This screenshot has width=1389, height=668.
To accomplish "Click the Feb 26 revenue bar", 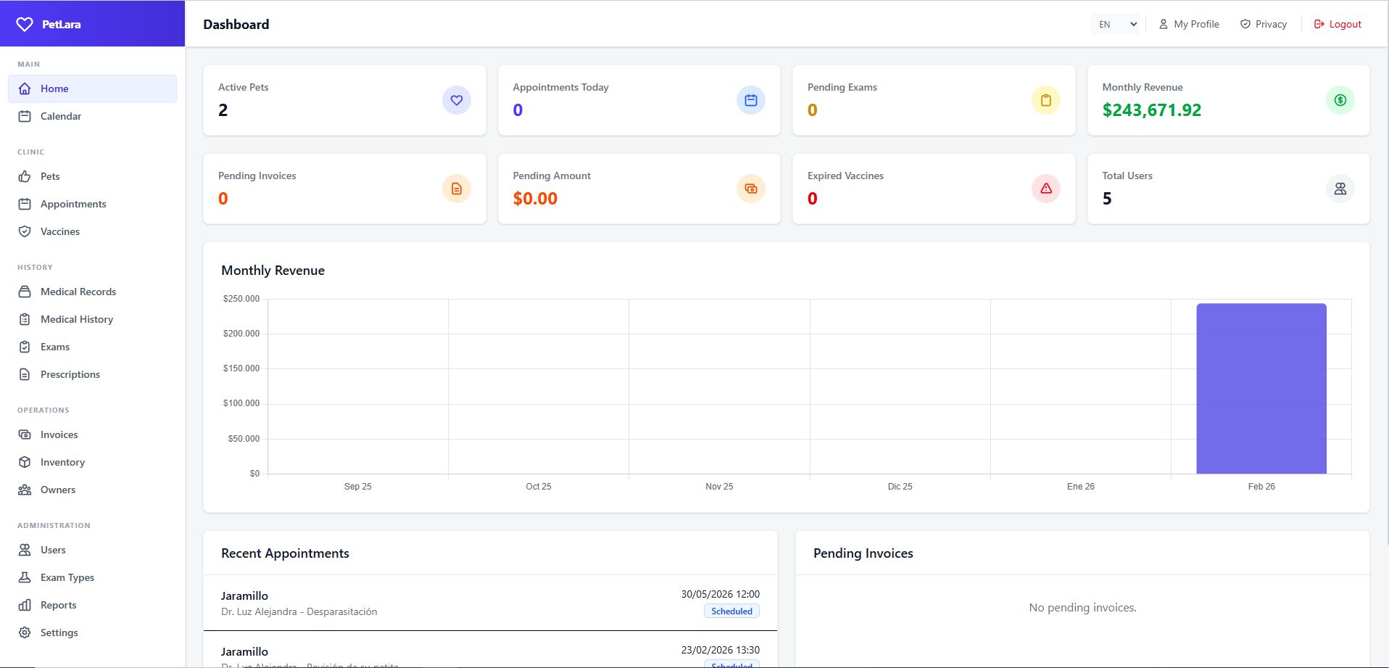I will tap(1261, 389).
